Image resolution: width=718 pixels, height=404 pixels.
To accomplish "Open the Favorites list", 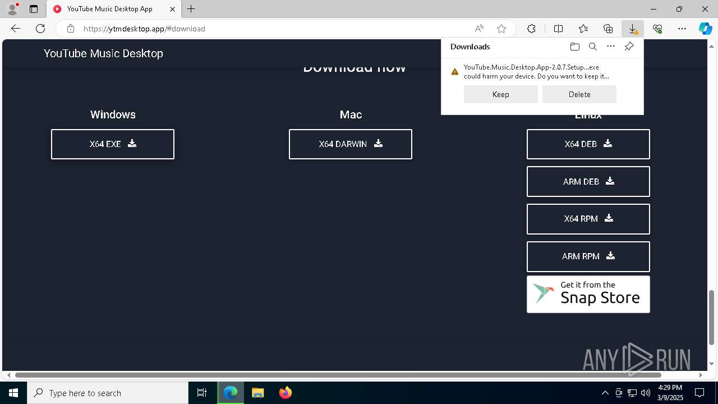I will tap(583, 29).
